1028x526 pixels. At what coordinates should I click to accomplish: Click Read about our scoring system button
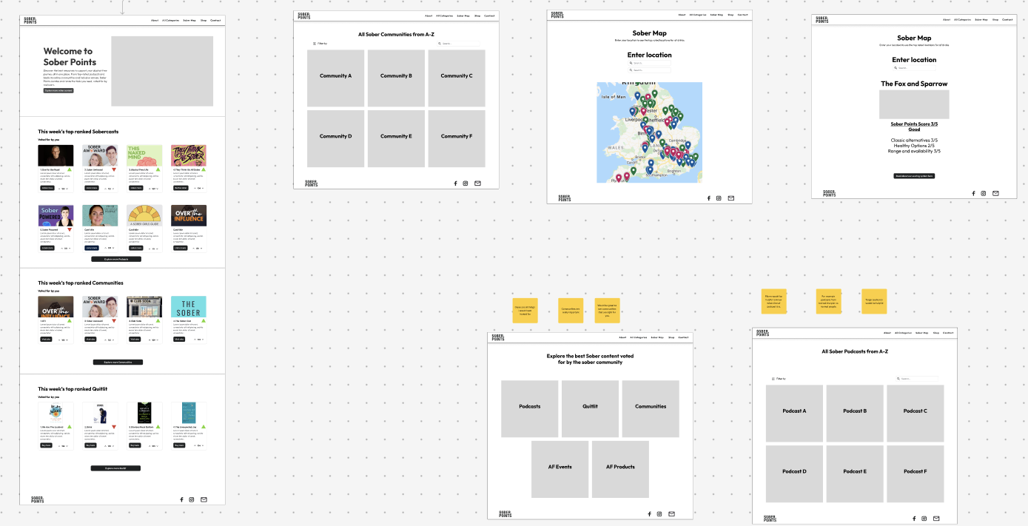pos(914,176)
